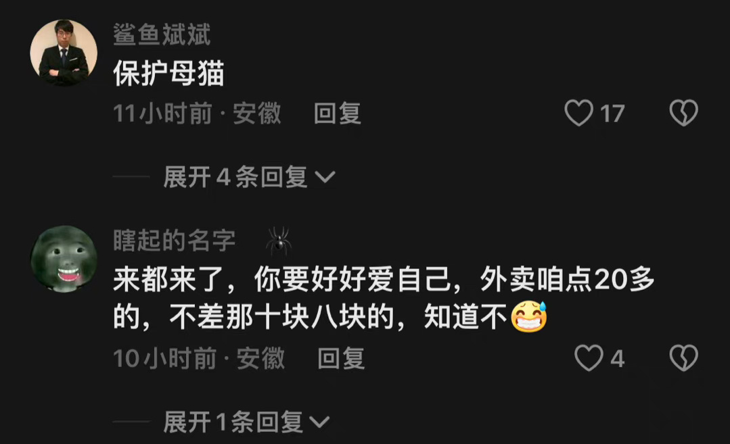Tap the like count 4
This screenshot has width=730, height=444.
coord(617,359)
